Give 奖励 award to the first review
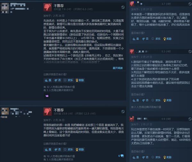This screenshot has height=162, width=192. (x=80, y=80)
